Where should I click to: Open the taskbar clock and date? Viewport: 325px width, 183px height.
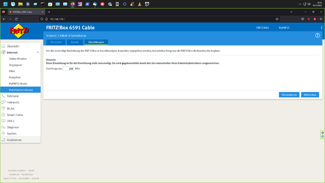(x=317, y=4)
